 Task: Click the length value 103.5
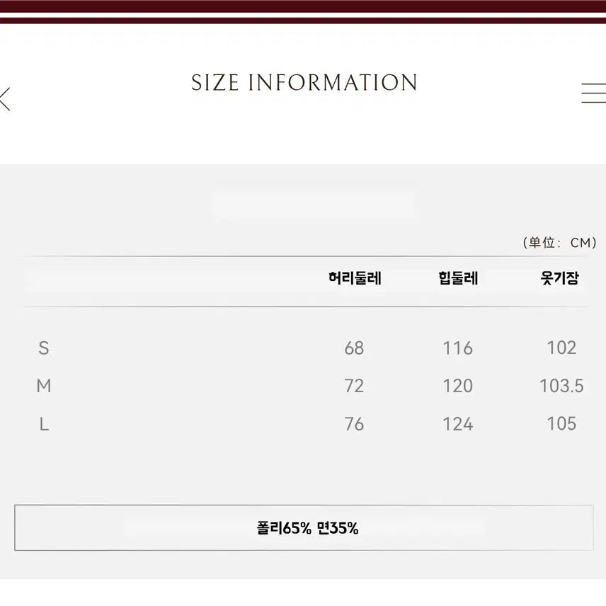coord(561,386)
